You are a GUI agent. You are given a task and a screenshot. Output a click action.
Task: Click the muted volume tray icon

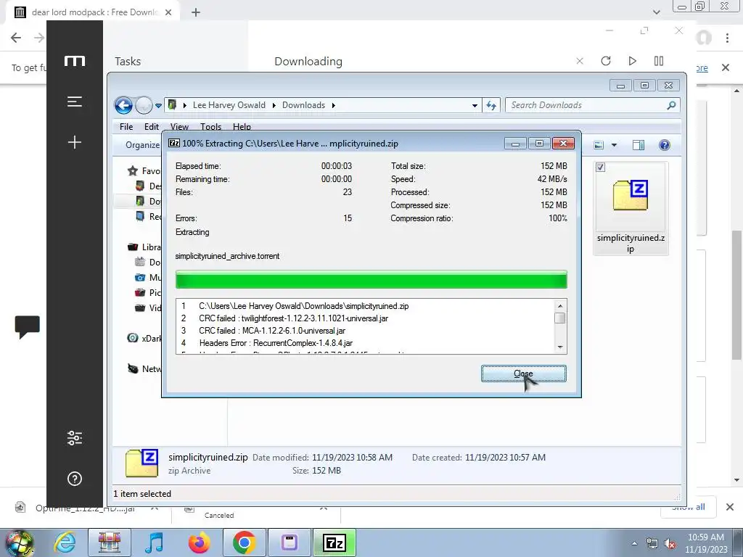[670, 544]
